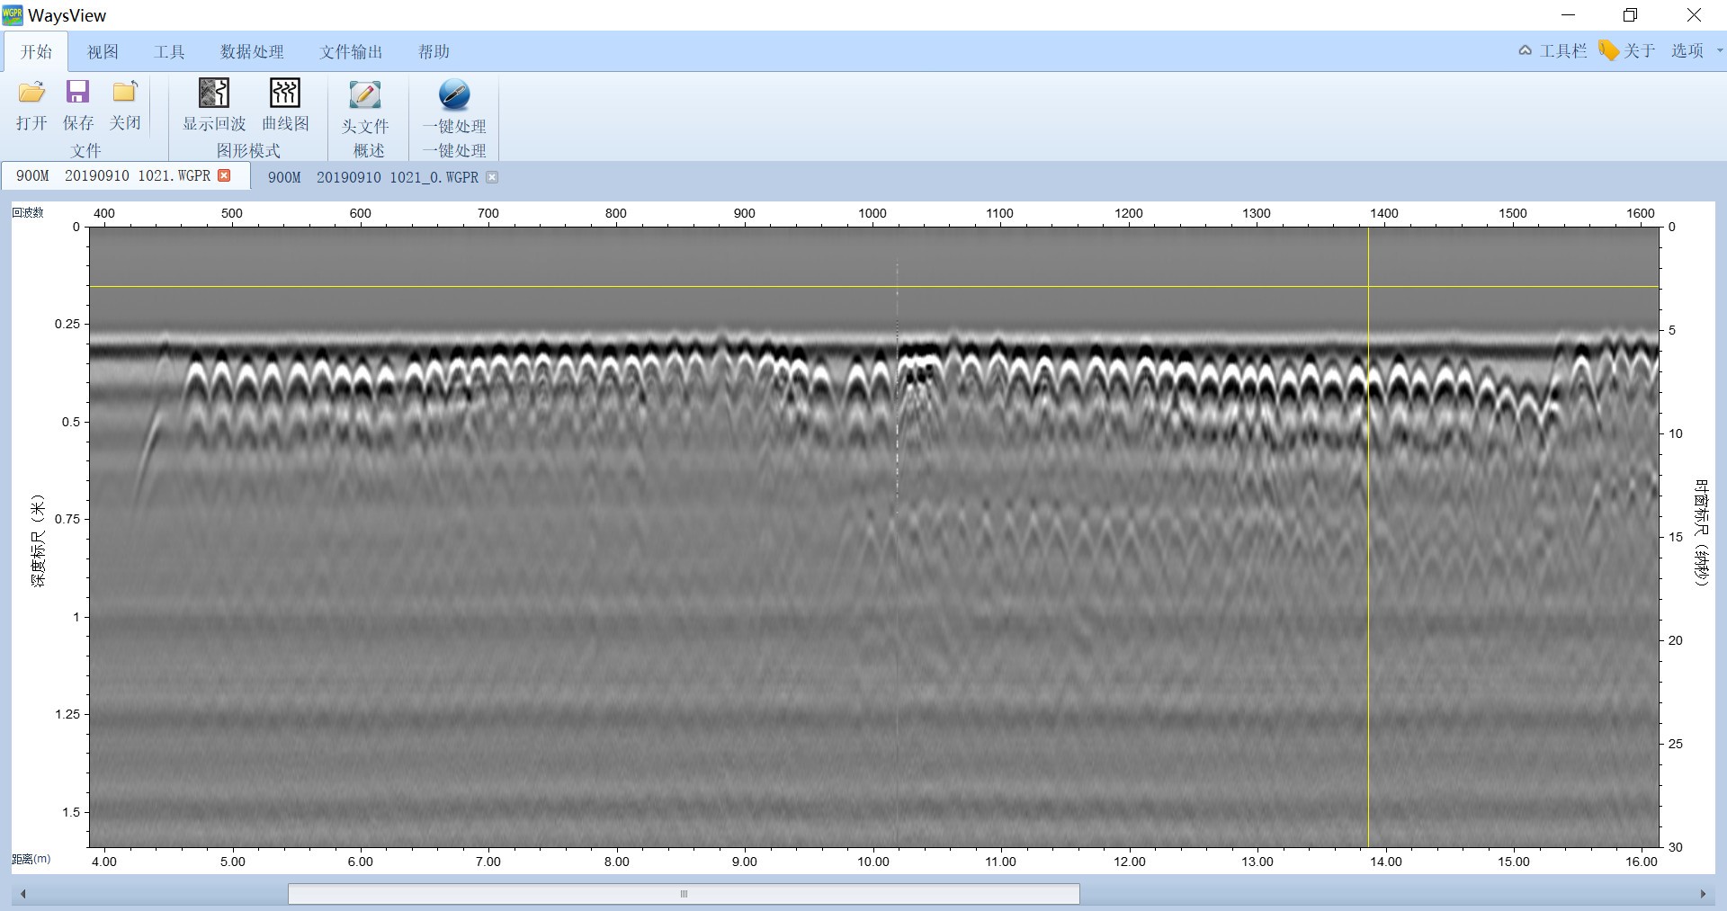Open the 视图 ribbon tab

pyautogui.click(x=103, y=51)
